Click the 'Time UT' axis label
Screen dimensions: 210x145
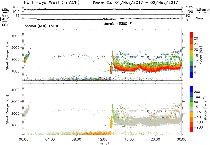pyautogui.click(x=103, y=143)
